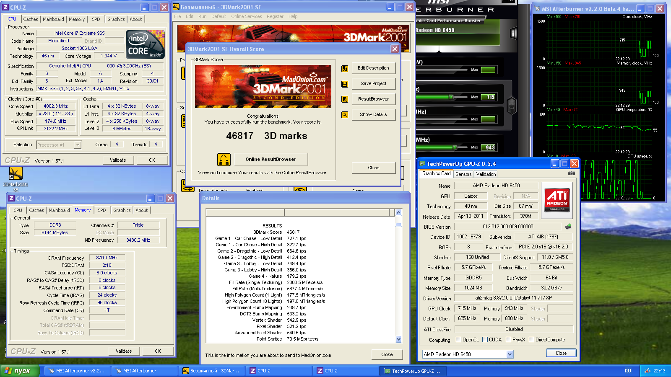The height and width of the screenshot is (377, 671).
Task: Click the Online ResultBrowser button
Action: [270, 159]
